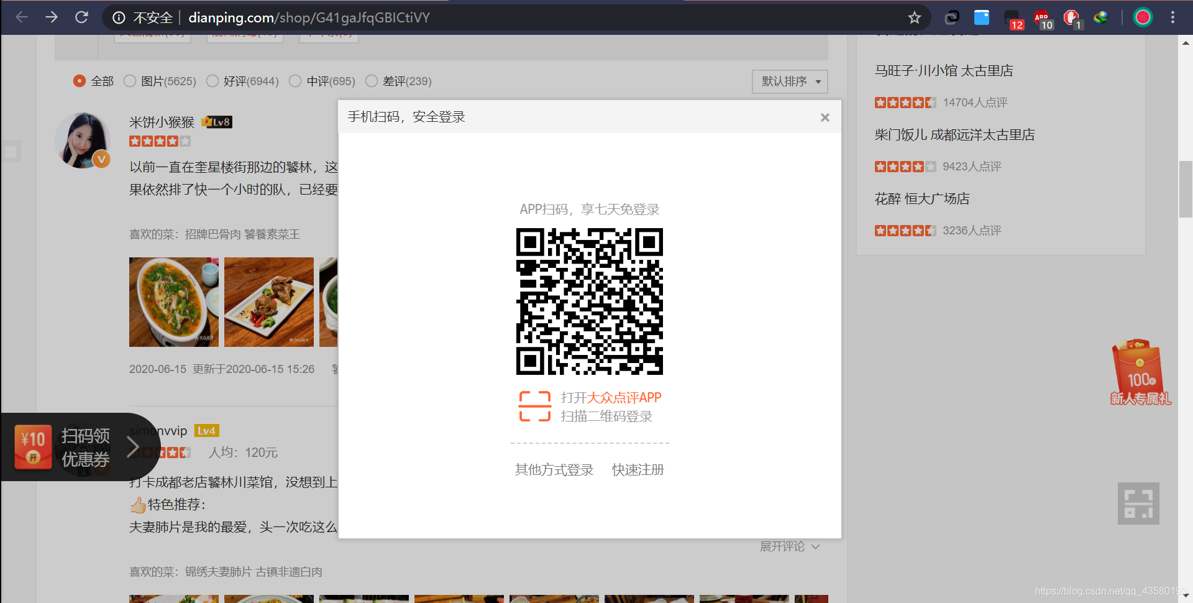Click the floating QR scan icon at right
The width and height of the screenshot is (1193, 603).
[x=1138, y=504]
